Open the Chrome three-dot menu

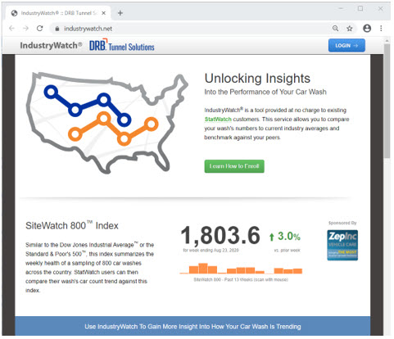click(x=381, y=29)
